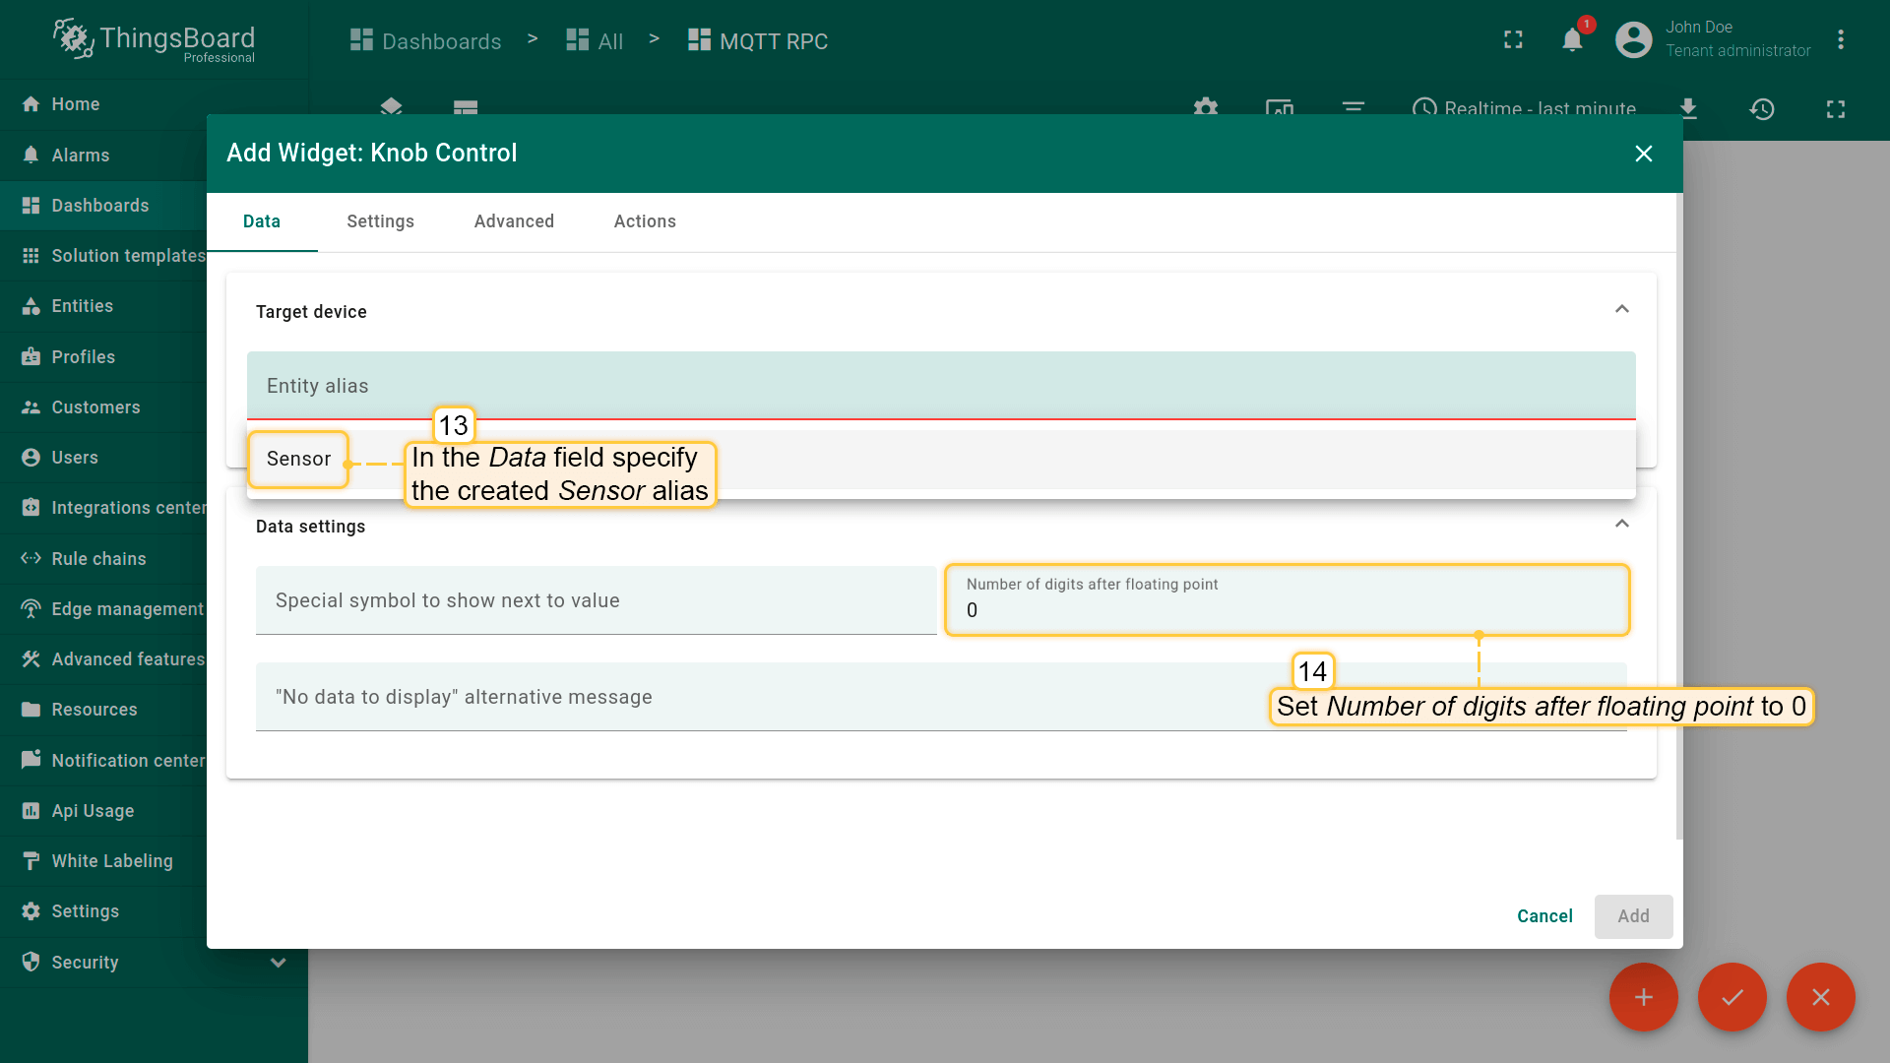
Task: Apply changes with red checkmark button
Action: 1732,997
